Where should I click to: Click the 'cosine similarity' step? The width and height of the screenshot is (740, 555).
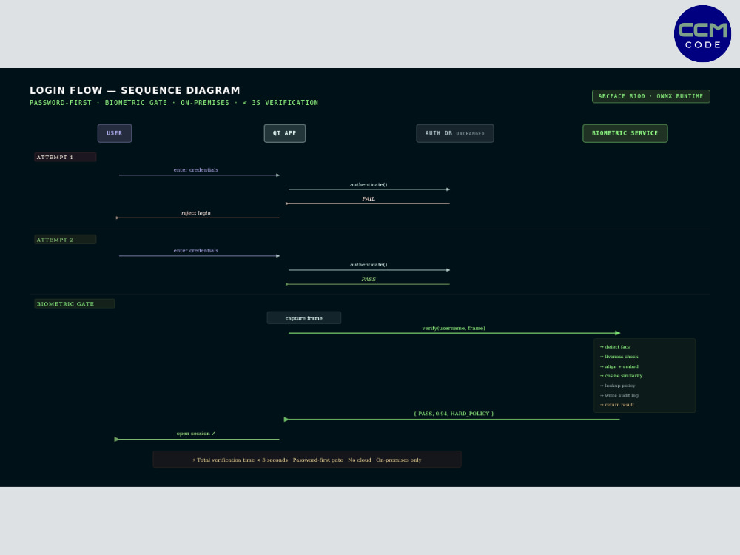621,376
